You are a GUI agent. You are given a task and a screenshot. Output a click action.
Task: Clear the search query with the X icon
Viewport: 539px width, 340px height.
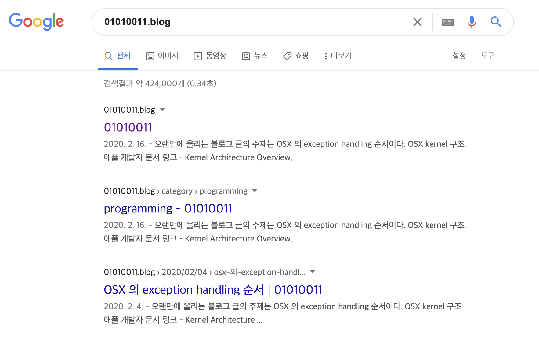(417, 22)
